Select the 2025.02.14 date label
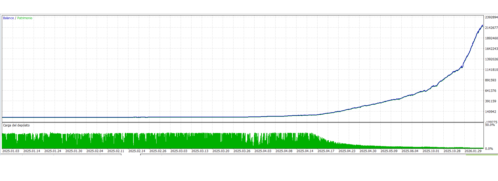This screenshot has height=181, width=498. pyautogui.click(x=137, y=151)
